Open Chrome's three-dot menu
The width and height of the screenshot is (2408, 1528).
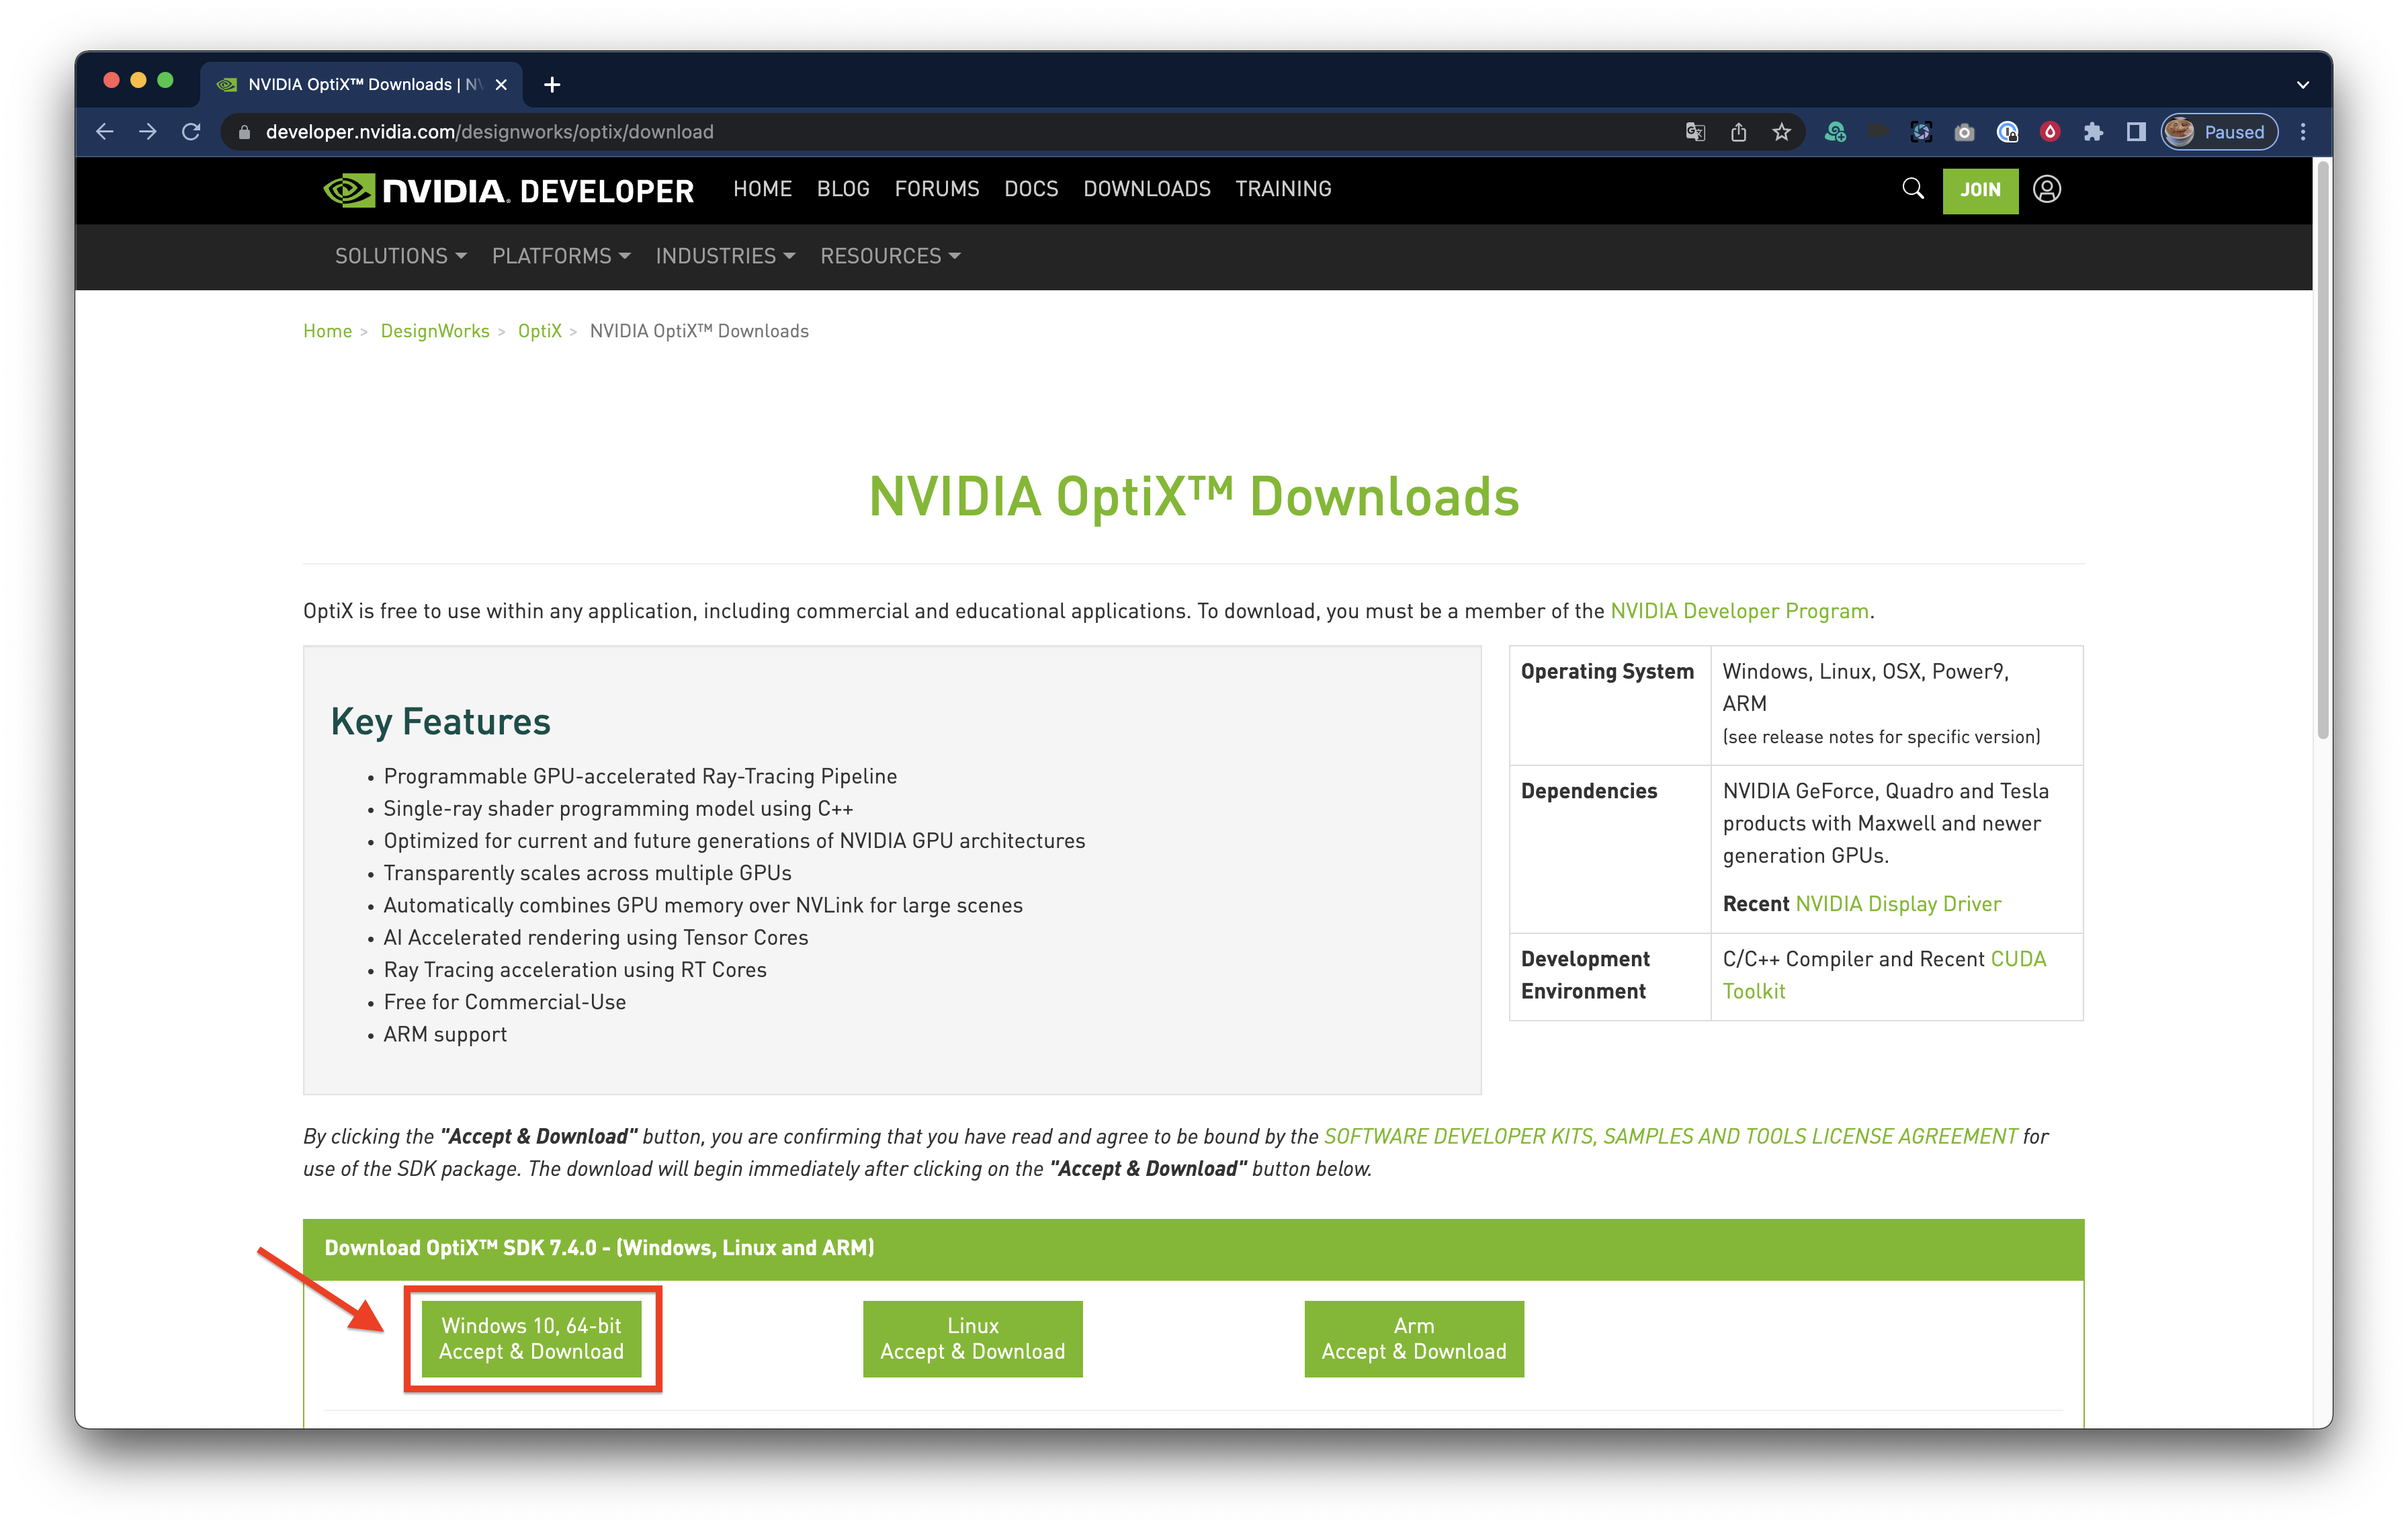(2303, 132)
